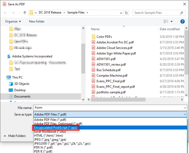Viewport: 189px width, 153px height.
Task: Select Desktop in navigation pane
Action: coord(20,90)
